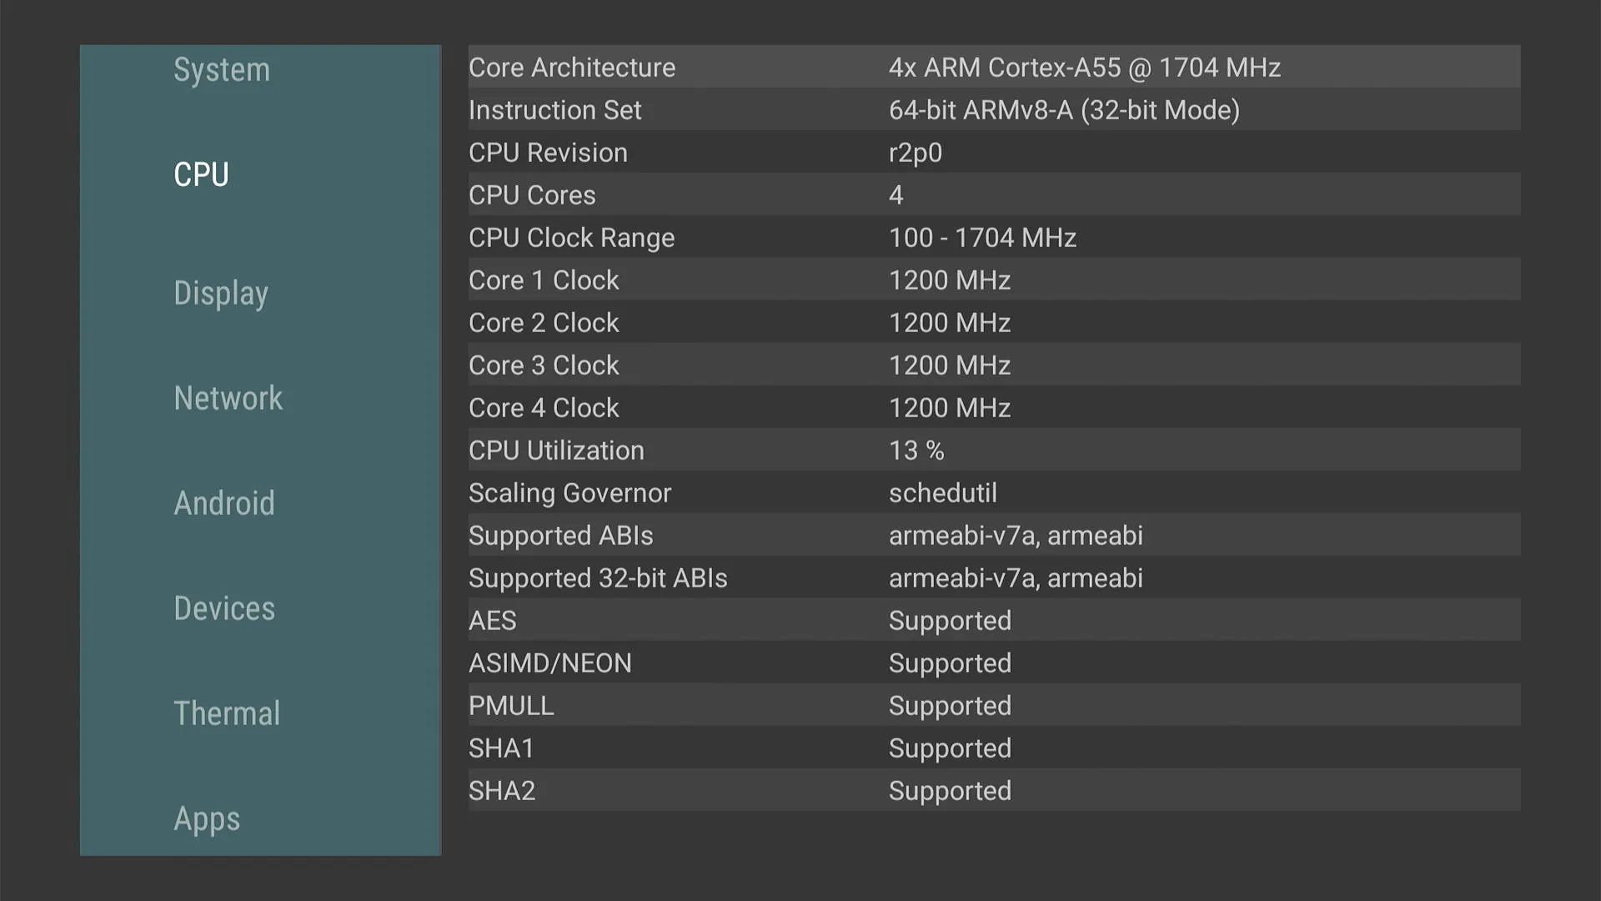Switch to the Display section
This screenshot has width=1601, height=901.
[x=221, y=294]
